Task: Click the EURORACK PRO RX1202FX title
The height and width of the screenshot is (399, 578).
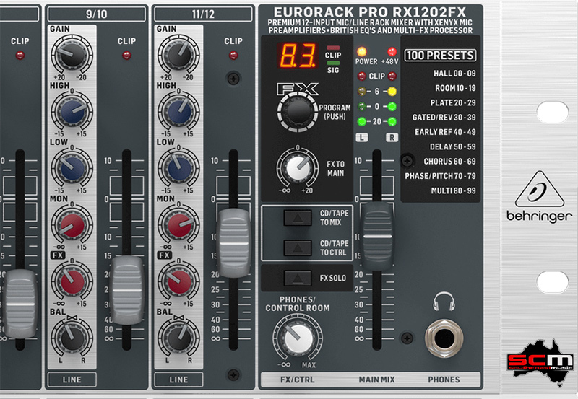Action: pos(370,12)
